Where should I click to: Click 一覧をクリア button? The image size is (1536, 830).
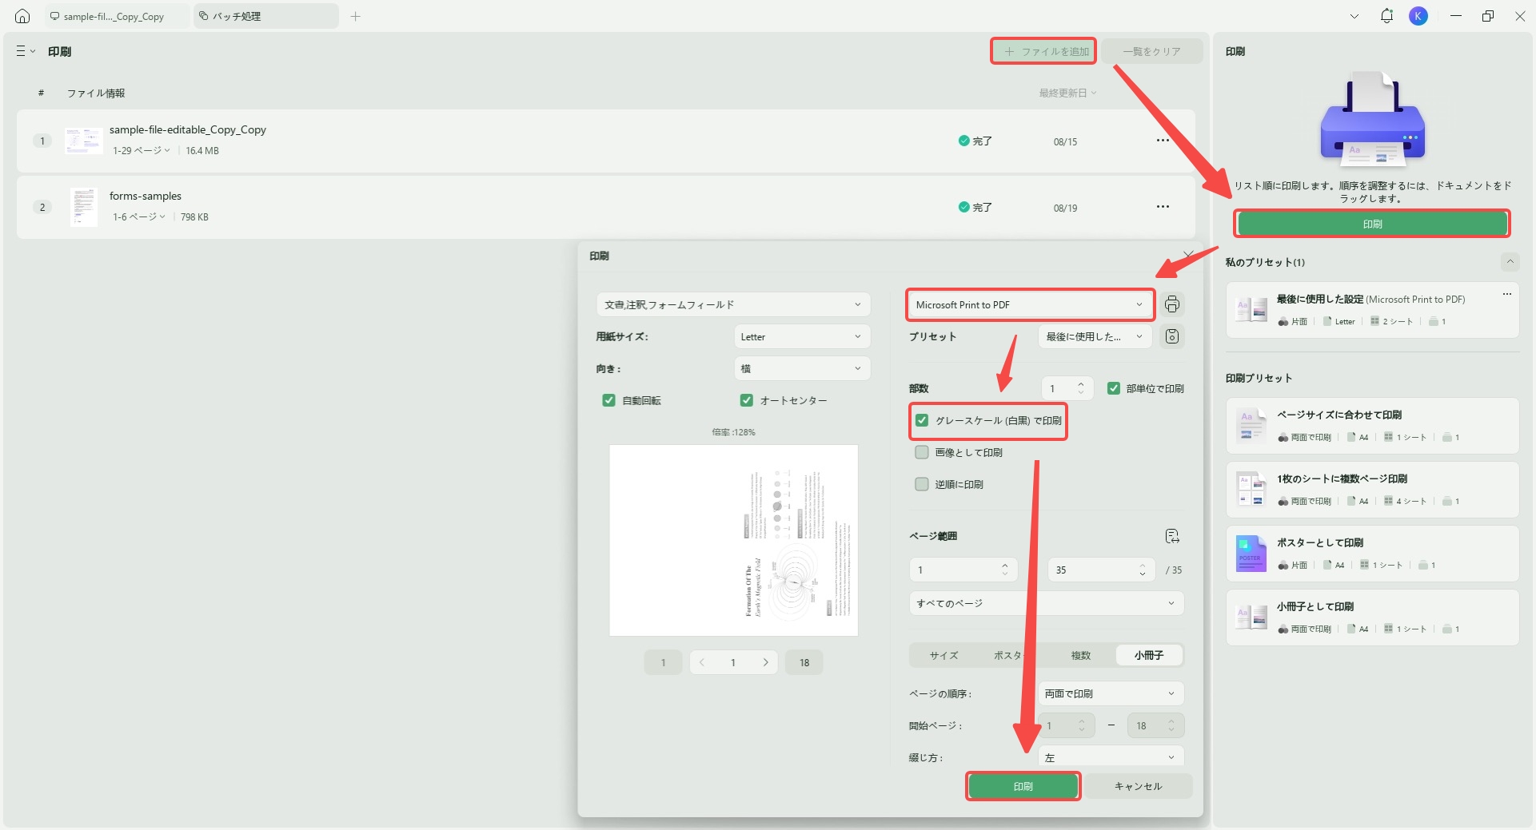[x=1151, y=51]
